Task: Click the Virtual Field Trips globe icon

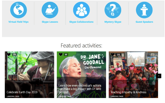Action: tap(18, 10)
